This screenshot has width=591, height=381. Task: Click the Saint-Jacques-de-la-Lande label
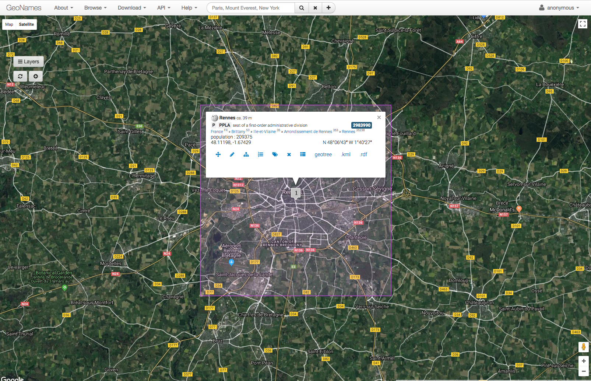[x=244, y=275]
